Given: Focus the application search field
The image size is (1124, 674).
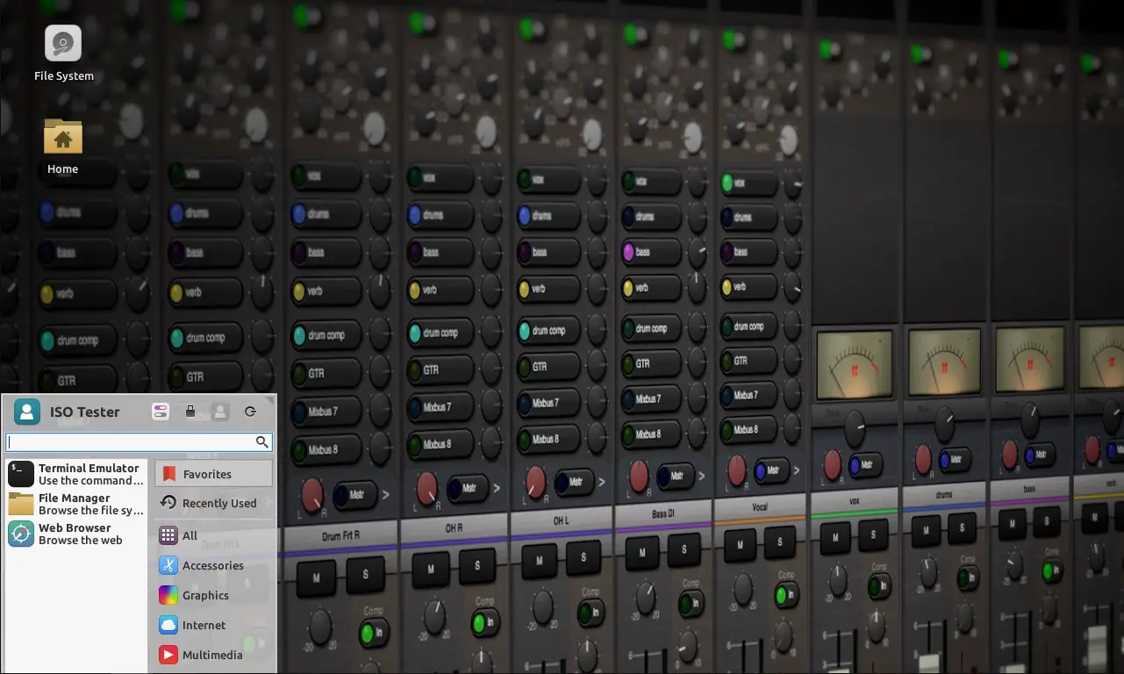Looking at the screenshot, I should (140, 441).
